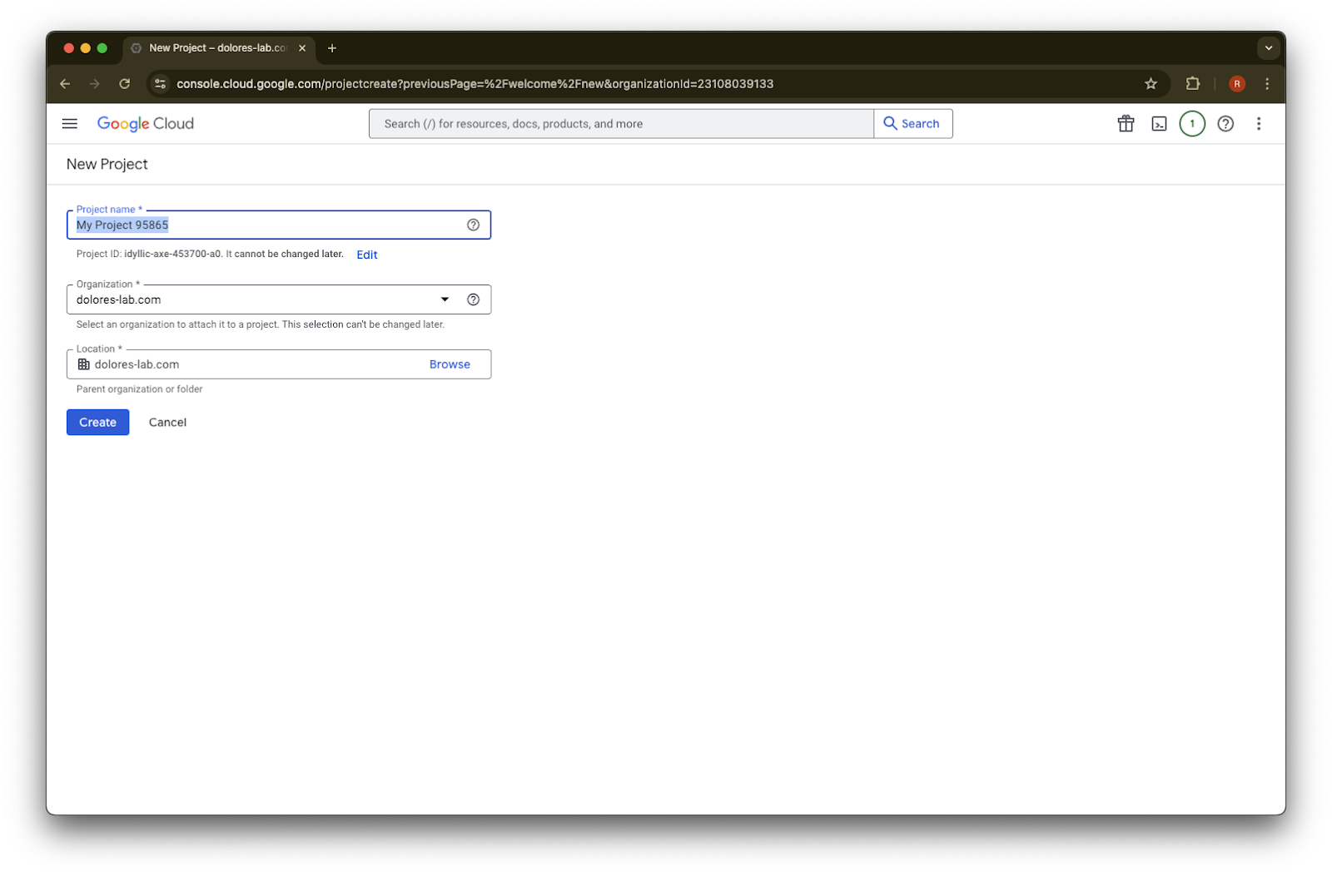Click the 'Select an organization to attach' hint

pos(261,324)
